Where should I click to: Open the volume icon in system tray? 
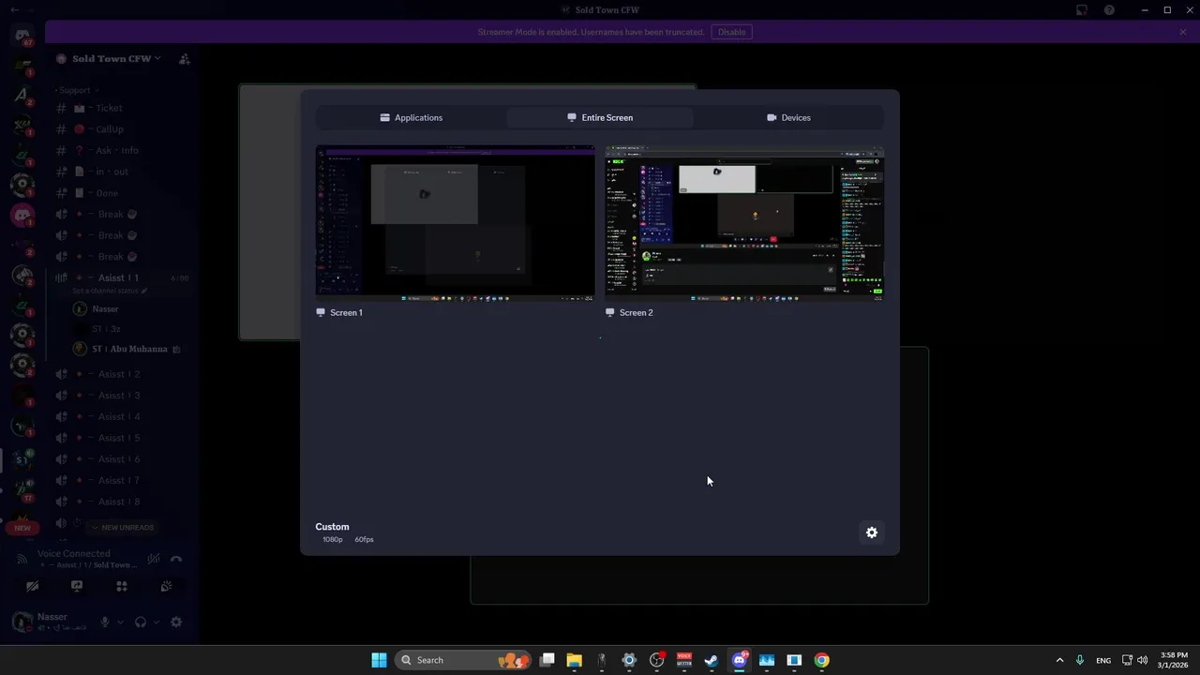click(1142, 660)
